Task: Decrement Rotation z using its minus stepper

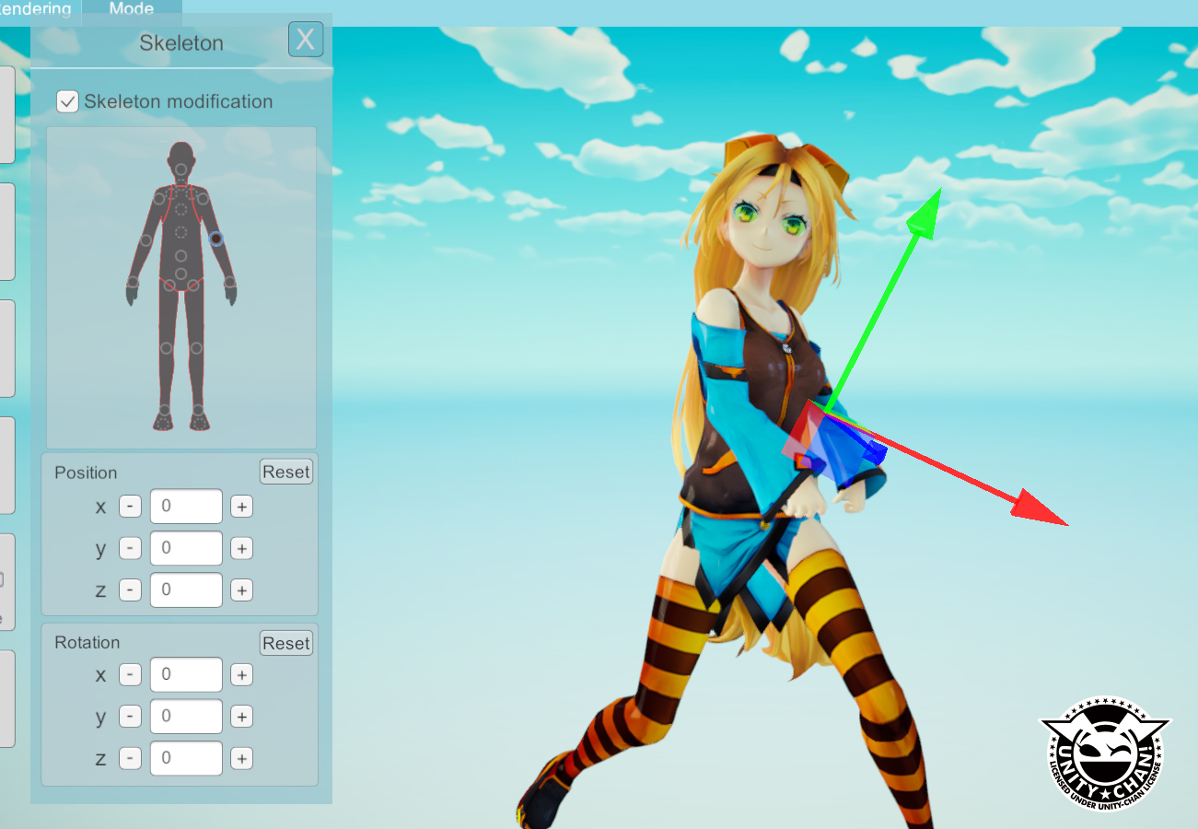Action: pos(129,758)
